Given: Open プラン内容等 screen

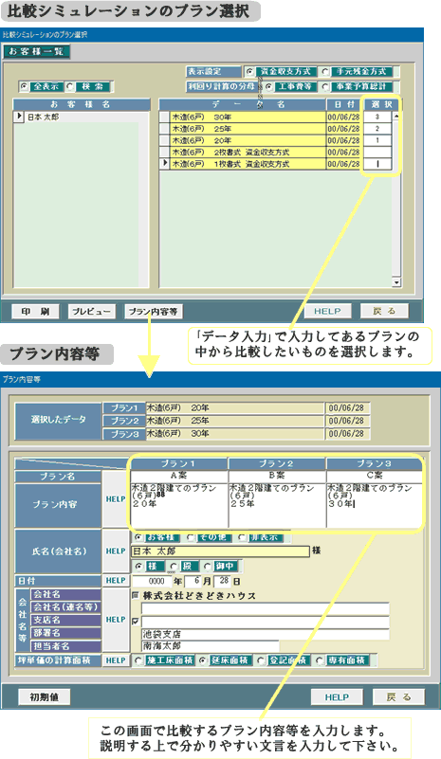Looking at the screenshot, I should tap(153, 311).
